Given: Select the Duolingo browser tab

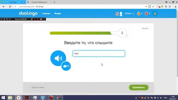Looking at the screenshot, I should click(13, 2).
